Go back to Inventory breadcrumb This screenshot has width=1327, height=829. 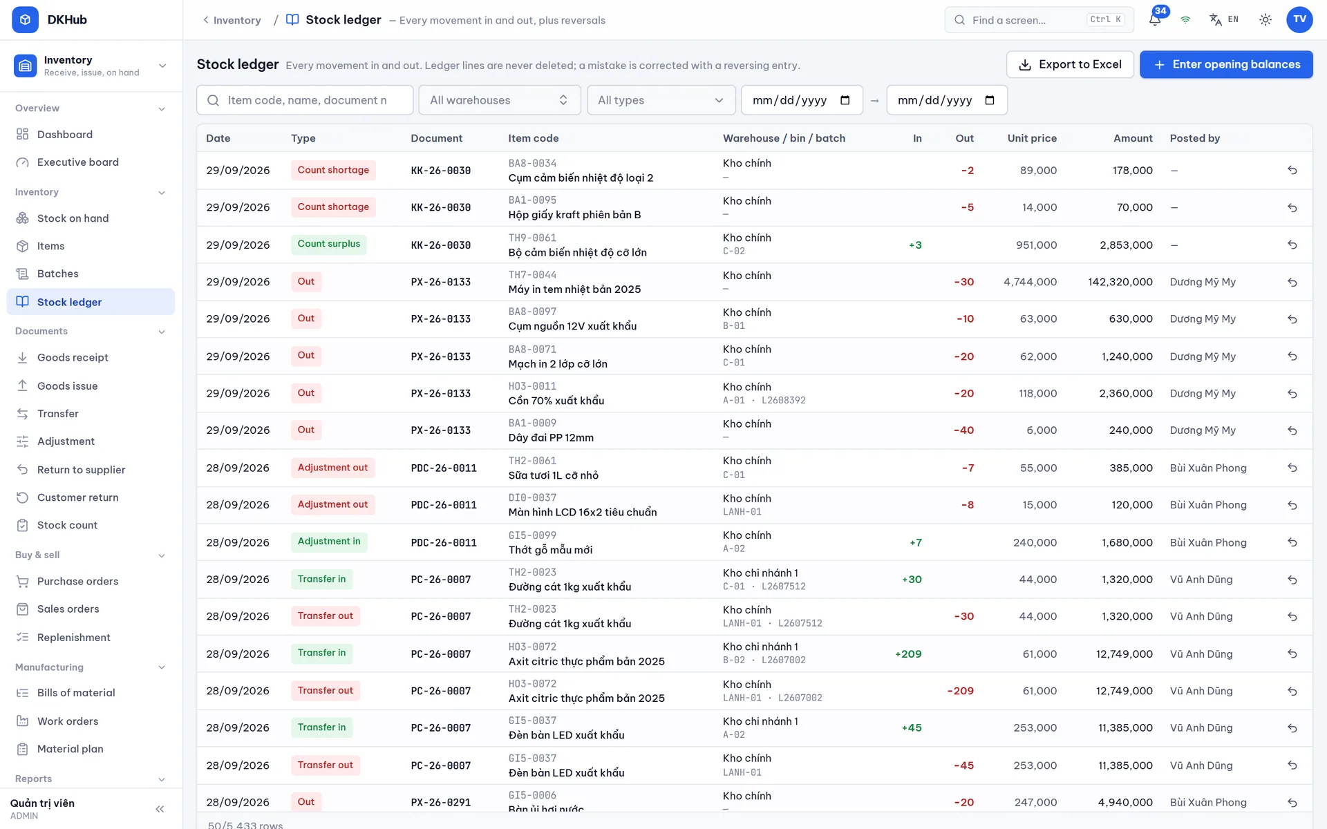tap(232, 20)
